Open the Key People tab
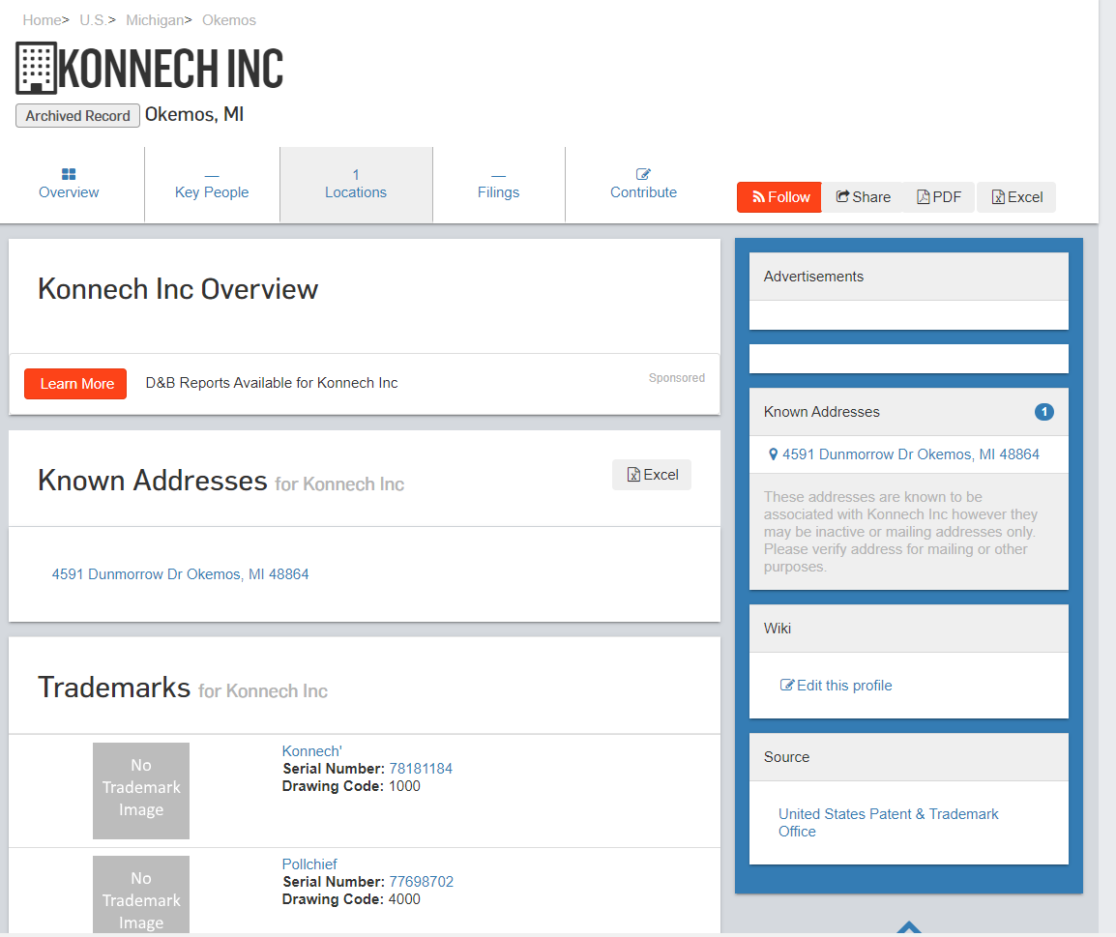Image resolution: width=1116 pixels, height=937 pixels. pyautogui.click(x=212, y=185)
